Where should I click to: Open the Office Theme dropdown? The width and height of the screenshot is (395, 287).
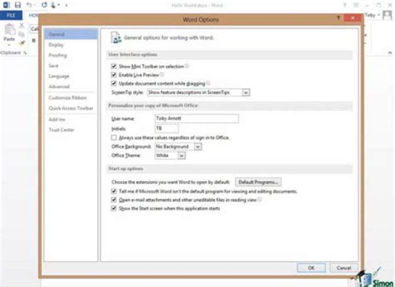[x=182, y=156]
